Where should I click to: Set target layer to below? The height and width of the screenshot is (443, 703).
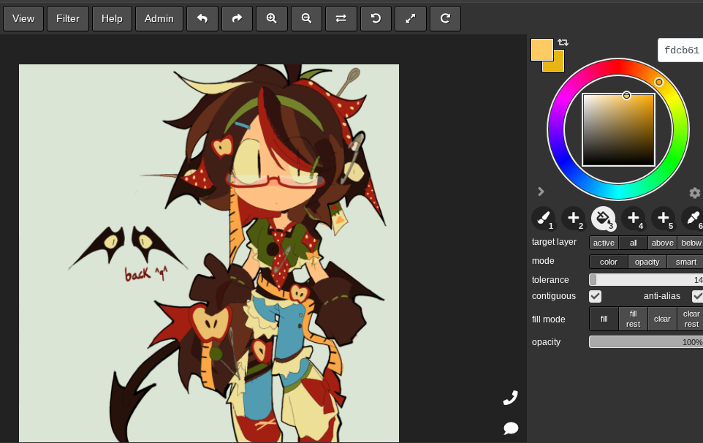click(691, 243)
